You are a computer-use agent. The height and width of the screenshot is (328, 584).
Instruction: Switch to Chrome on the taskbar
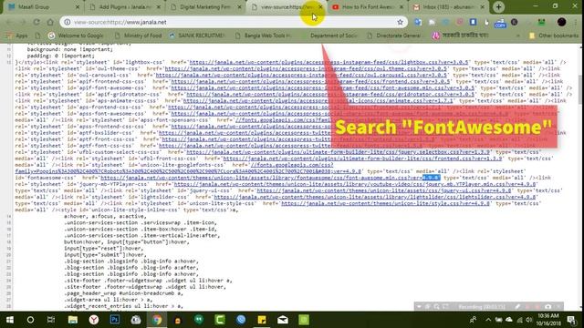coord(157,320)
